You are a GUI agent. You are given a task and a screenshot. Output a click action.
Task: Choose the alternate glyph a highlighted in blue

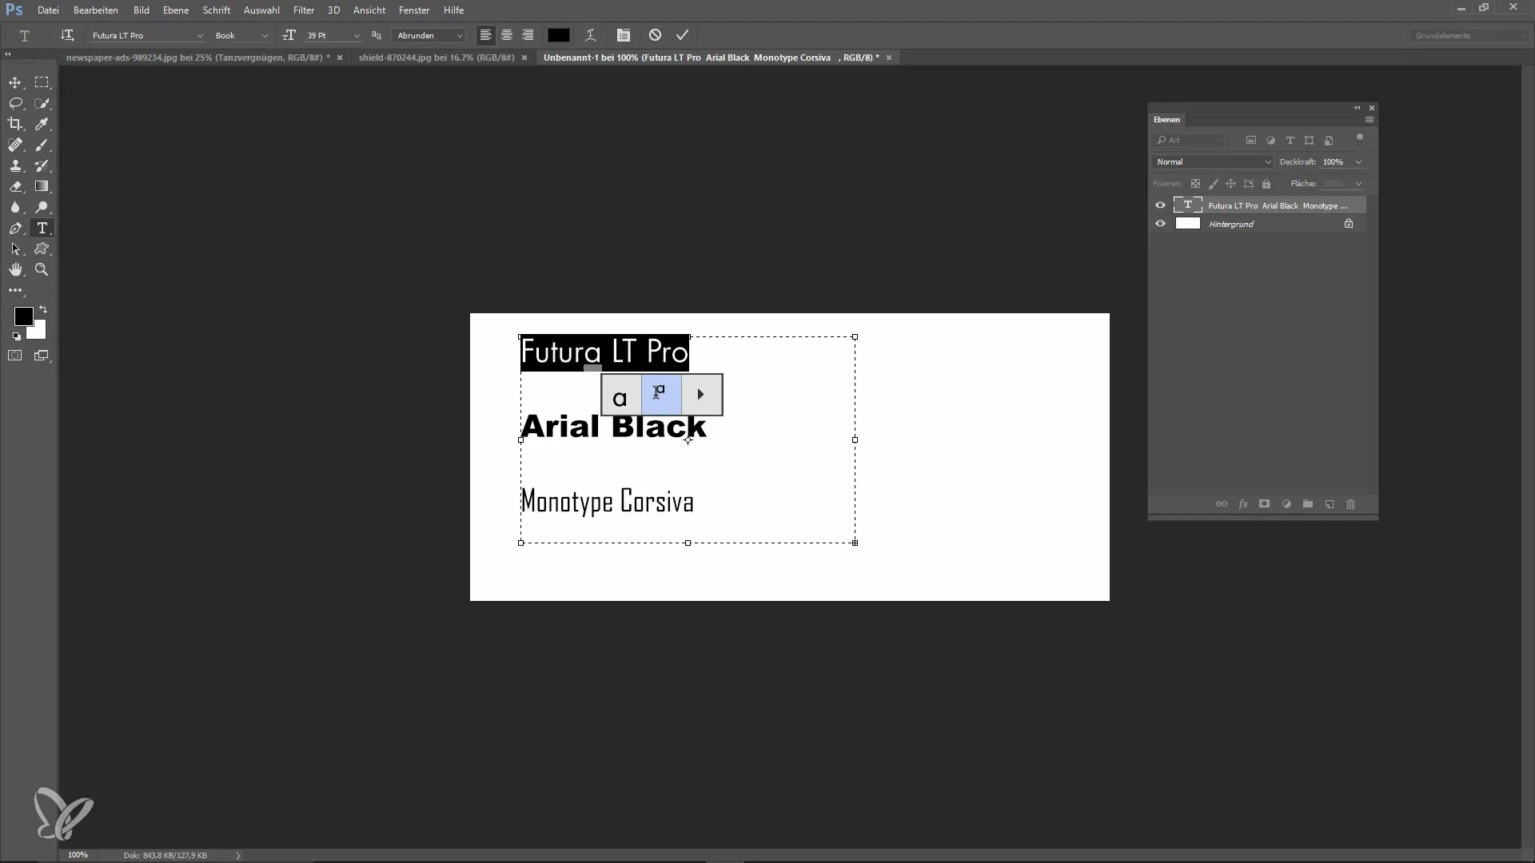661,394
